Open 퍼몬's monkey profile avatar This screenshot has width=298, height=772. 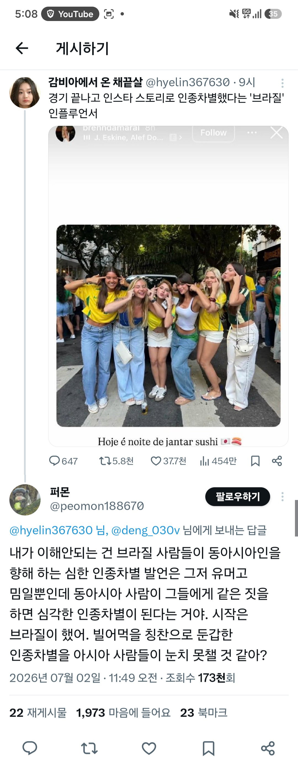(x=25, y=500)
